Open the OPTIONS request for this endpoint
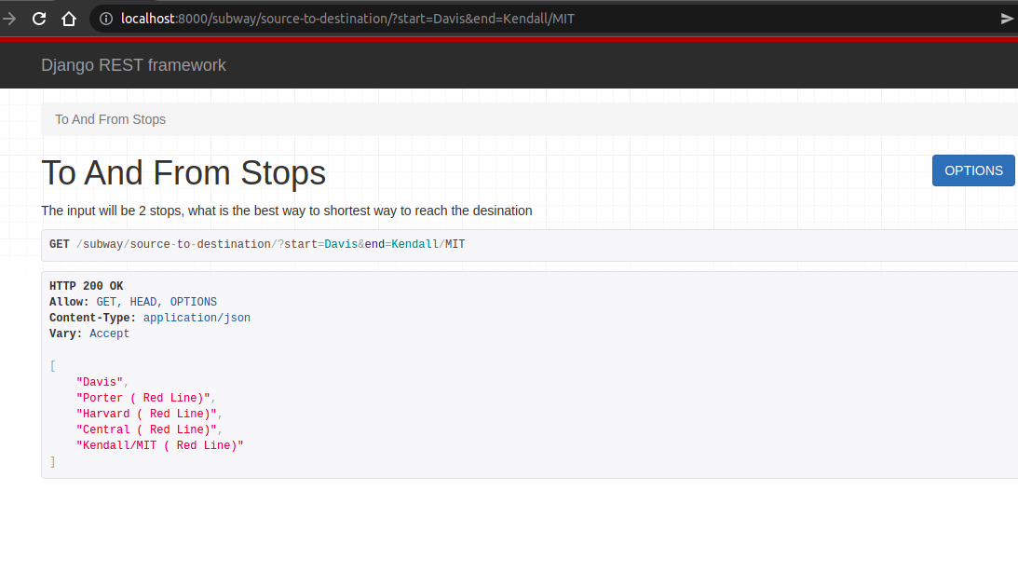The height and width of the screenshot is (572, 1018). tap(972, 170)
